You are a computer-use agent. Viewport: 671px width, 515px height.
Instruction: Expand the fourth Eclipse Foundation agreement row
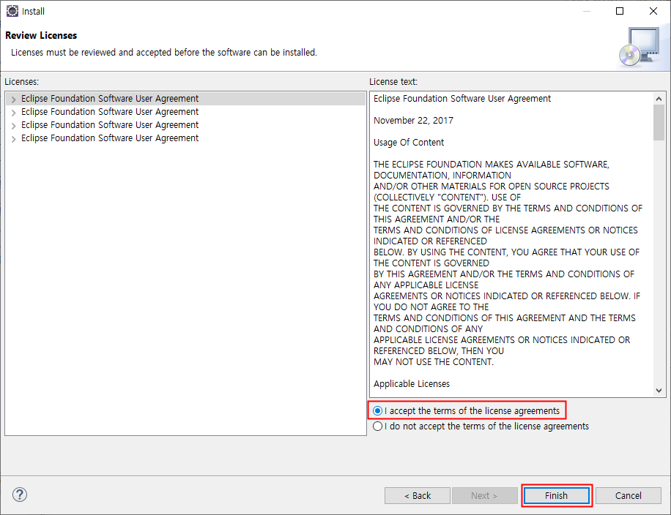14,139
